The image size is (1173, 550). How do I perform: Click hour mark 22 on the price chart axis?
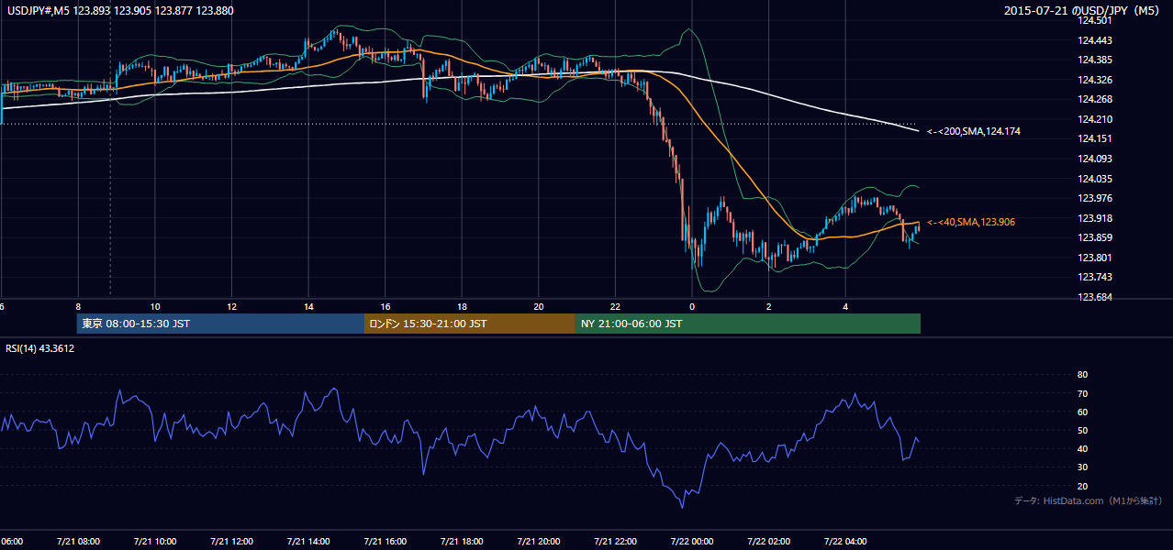click(615, 307)
